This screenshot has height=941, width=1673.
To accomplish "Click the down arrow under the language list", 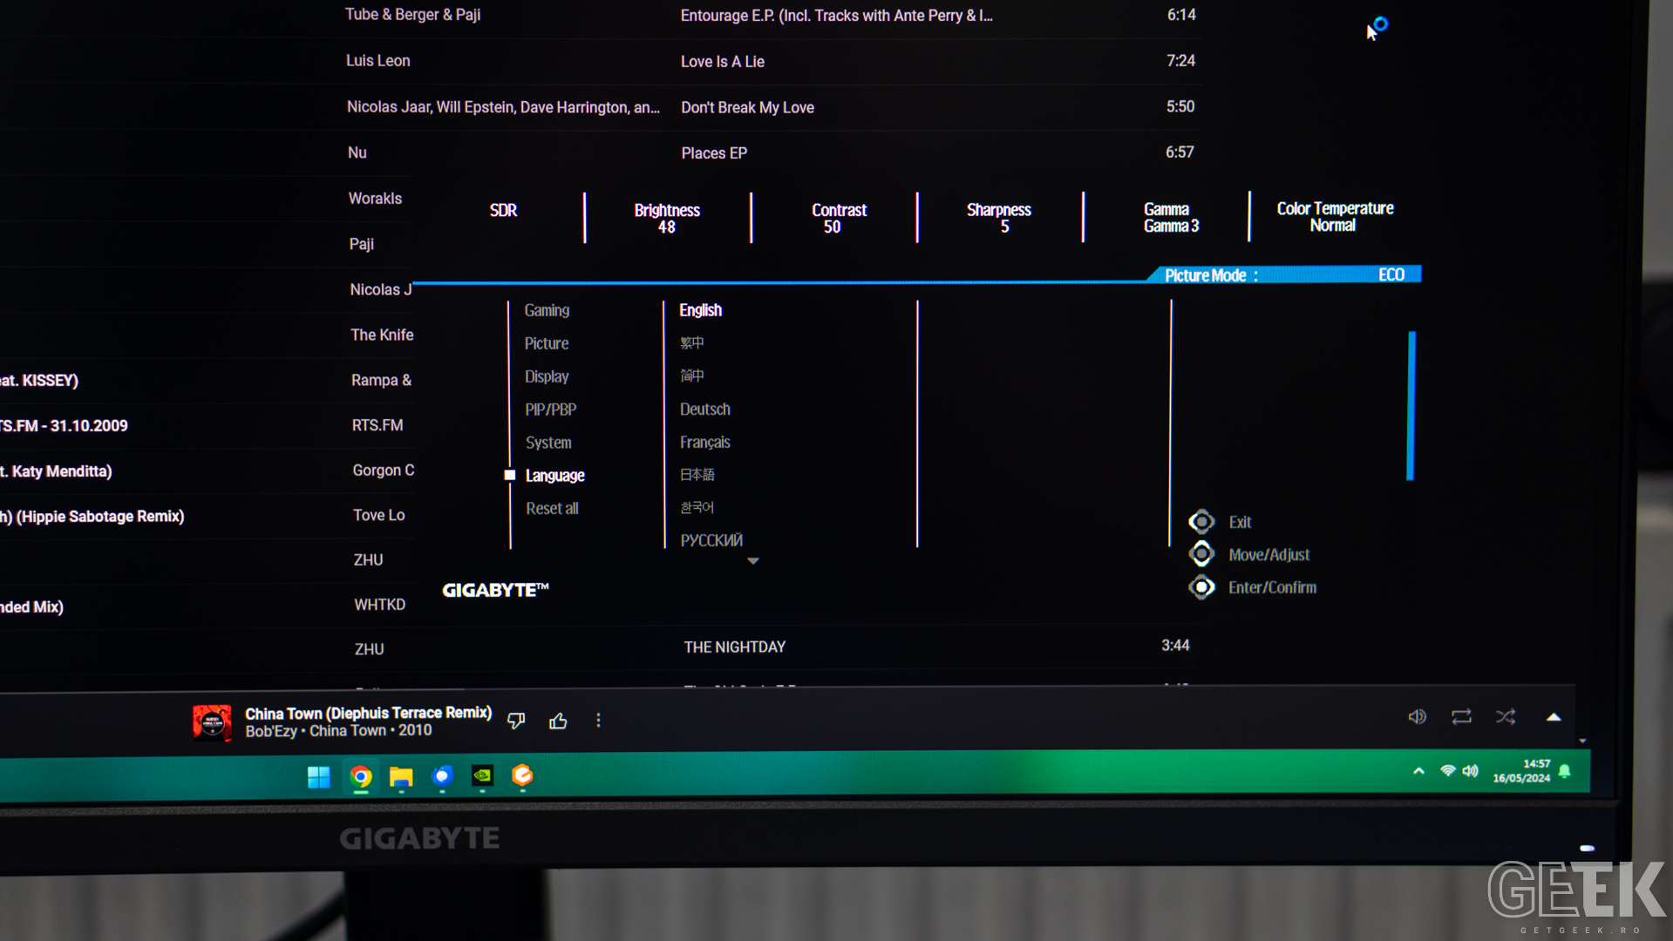I will 753,561.
